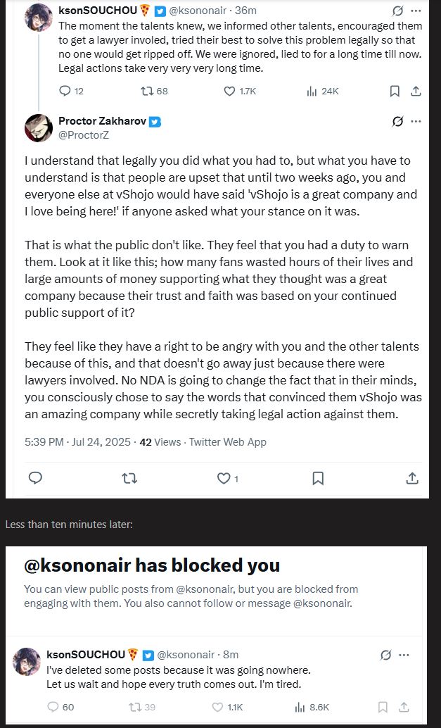Reply to Proctor Zakharov's tweet
Viewport: 441px width, 728px height.
click(x=35, y=478)
